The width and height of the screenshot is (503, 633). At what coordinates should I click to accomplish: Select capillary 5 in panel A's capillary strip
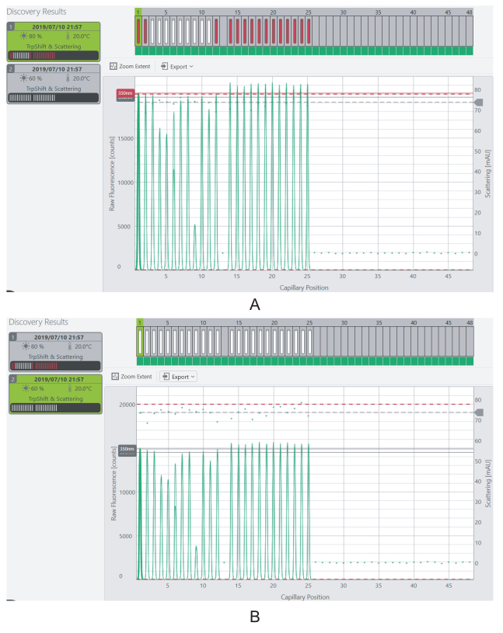(x=166, y=31)
